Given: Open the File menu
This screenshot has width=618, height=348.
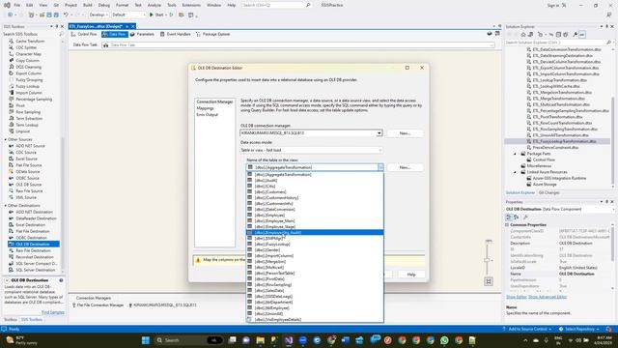Looking at the screenshot, I should [x=17, y=5].
